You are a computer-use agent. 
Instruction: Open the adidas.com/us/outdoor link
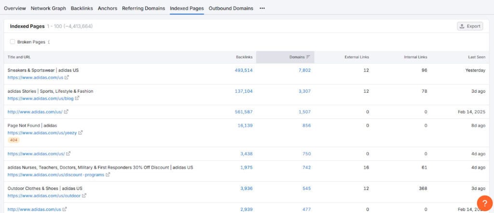[44, 196]
